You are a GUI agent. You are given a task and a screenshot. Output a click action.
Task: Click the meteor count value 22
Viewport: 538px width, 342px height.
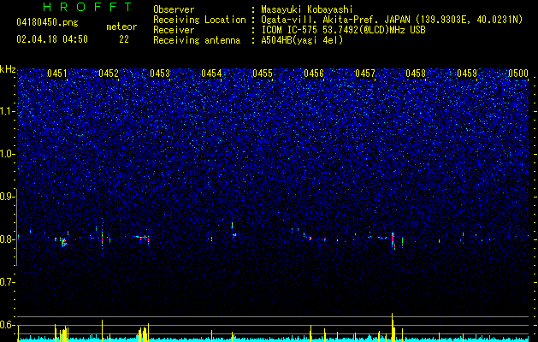124,39
